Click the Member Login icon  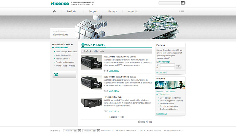[x=157, y=62]
